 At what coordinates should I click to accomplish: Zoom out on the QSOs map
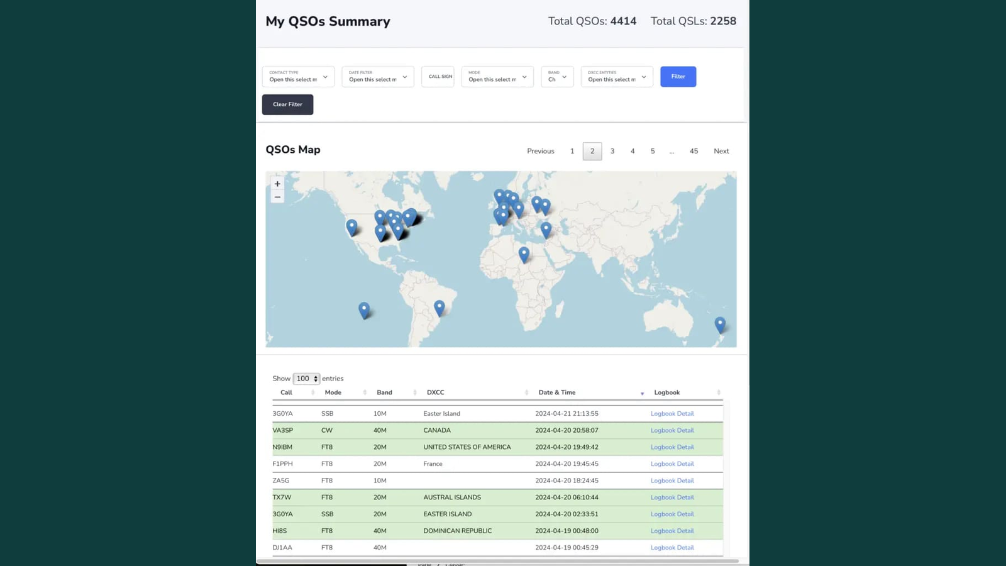277,197
